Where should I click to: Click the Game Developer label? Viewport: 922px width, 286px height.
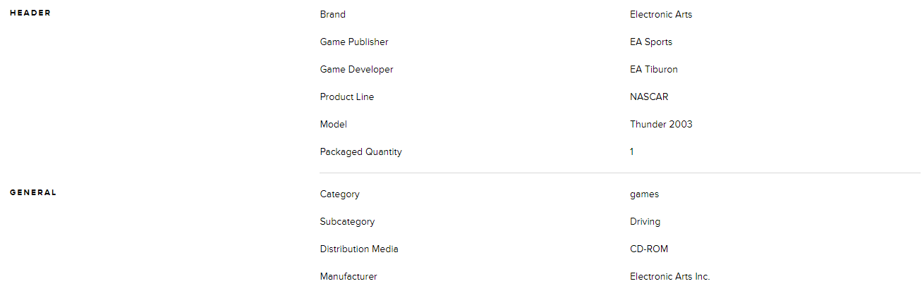tap(356, 69)
